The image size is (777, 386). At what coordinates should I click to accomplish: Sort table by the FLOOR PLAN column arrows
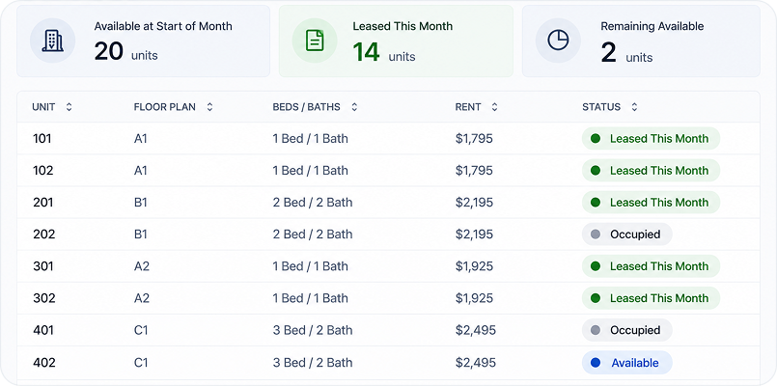coord(209,107)
